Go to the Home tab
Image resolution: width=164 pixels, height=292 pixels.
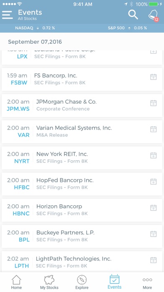point(16,282)
